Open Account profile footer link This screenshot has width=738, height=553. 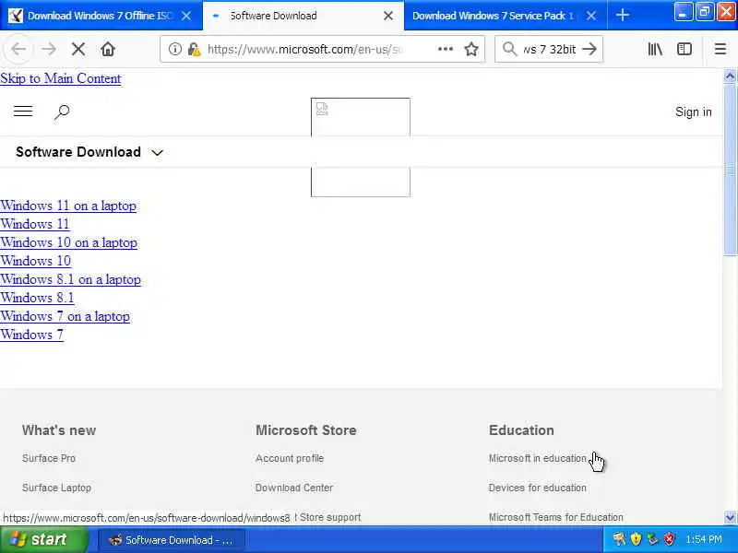point(290,458)
